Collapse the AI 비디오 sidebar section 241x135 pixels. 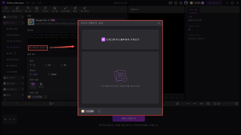point(13,23)
